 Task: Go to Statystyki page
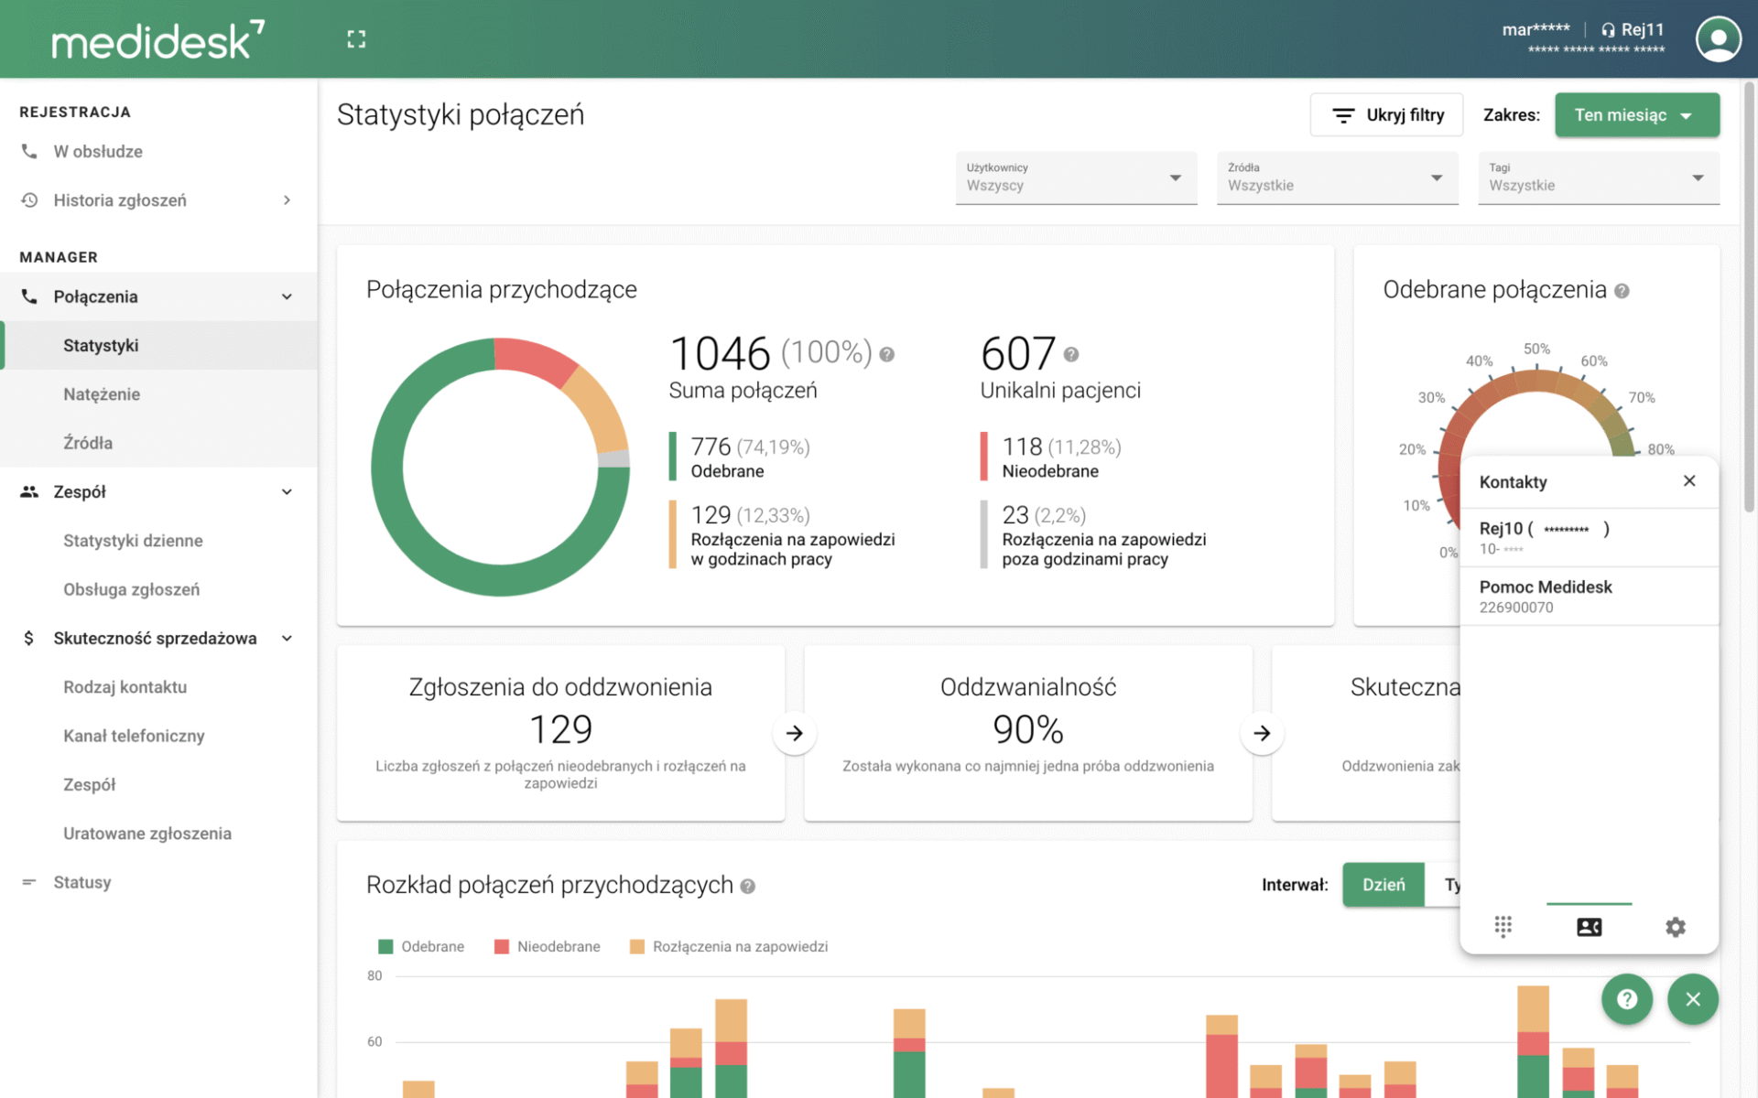(158, 345)
